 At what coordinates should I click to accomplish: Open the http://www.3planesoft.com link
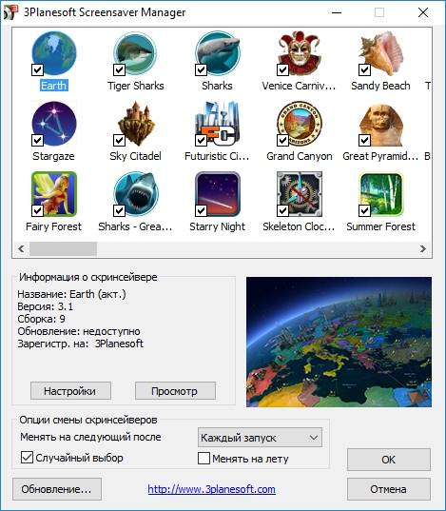click(212, 489)
